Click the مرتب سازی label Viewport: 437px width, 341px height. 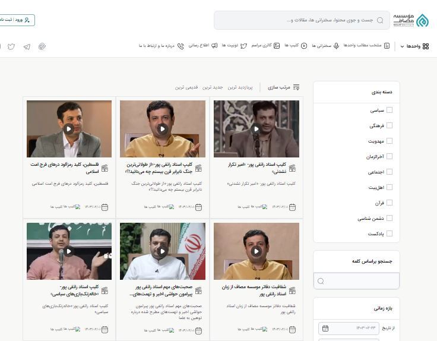(x=279, y=87)
